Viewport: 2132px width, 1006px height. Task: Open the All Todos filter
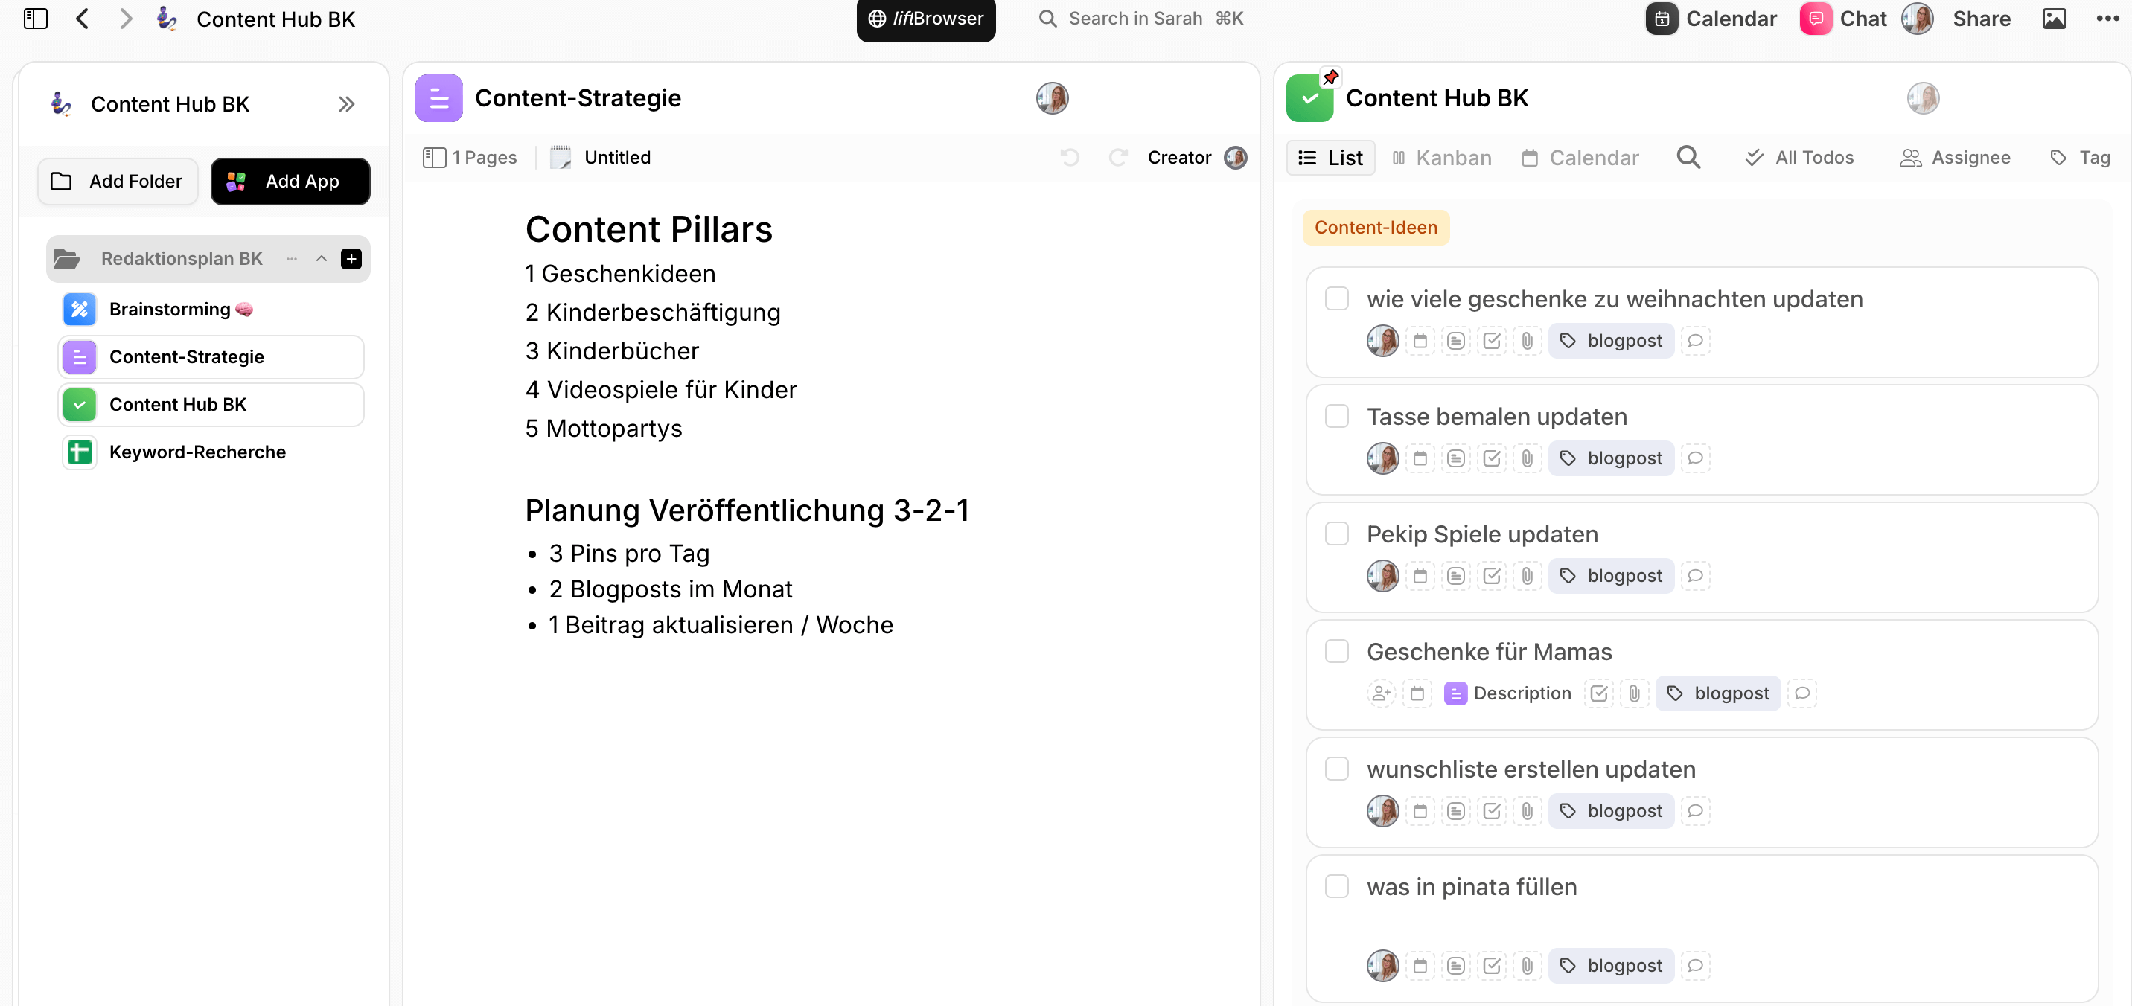[1799, 157]
